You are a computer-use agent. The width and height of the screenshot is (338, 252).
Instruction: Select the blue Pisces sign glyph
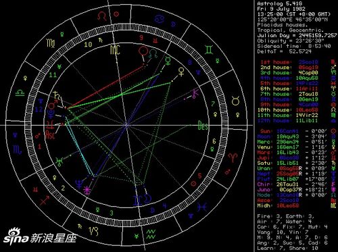click(x=202, y=207)
